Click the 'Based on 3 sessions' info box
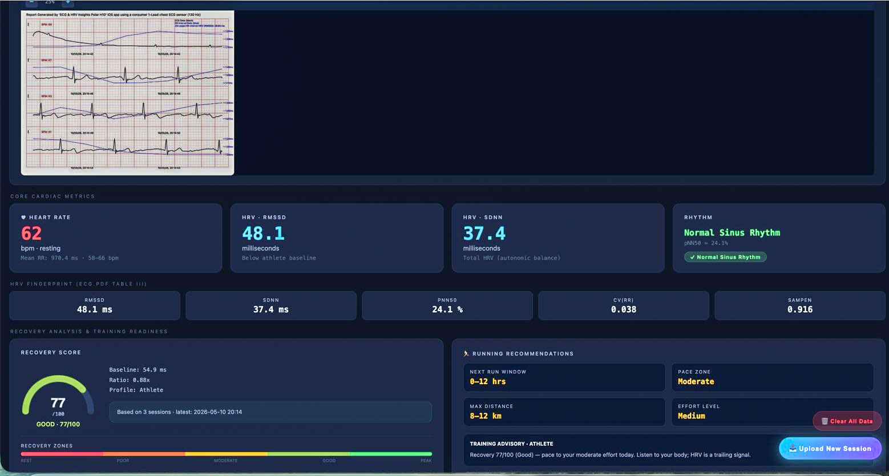The width and height of the screenshot is (889, 476). pos(270,412)
